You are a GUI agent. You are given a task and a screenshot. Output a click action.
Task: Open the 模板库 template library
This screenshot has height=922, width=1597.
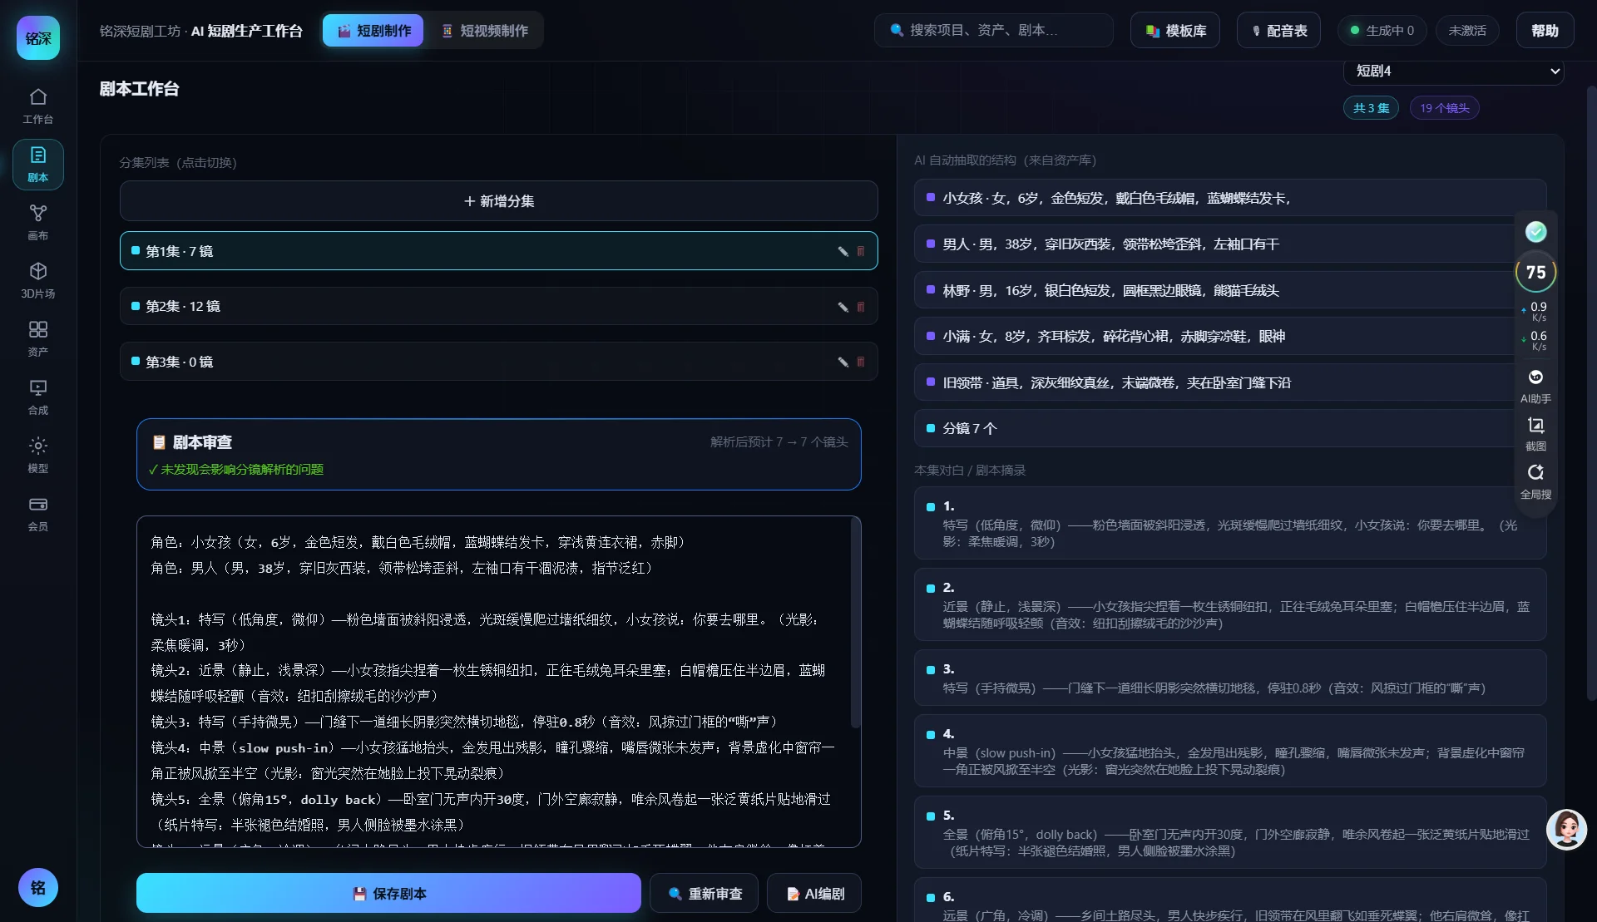pyautogui.click(x=1174, y=31)
